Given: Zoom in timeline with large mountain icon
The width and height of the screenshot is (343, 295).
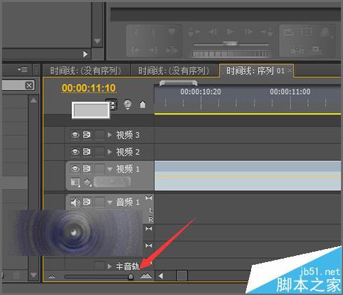Looking at the screenshot, I should (x=146, y=276).
